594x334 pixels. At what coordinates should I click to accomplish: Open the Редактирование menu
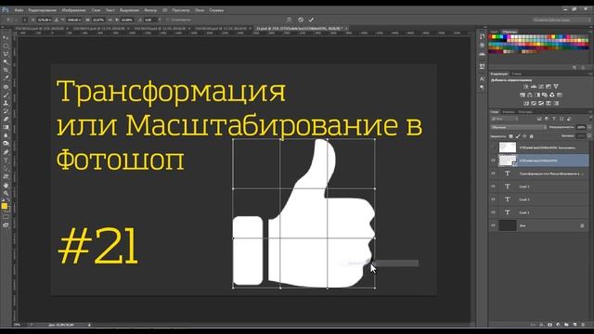coord(42,10)
